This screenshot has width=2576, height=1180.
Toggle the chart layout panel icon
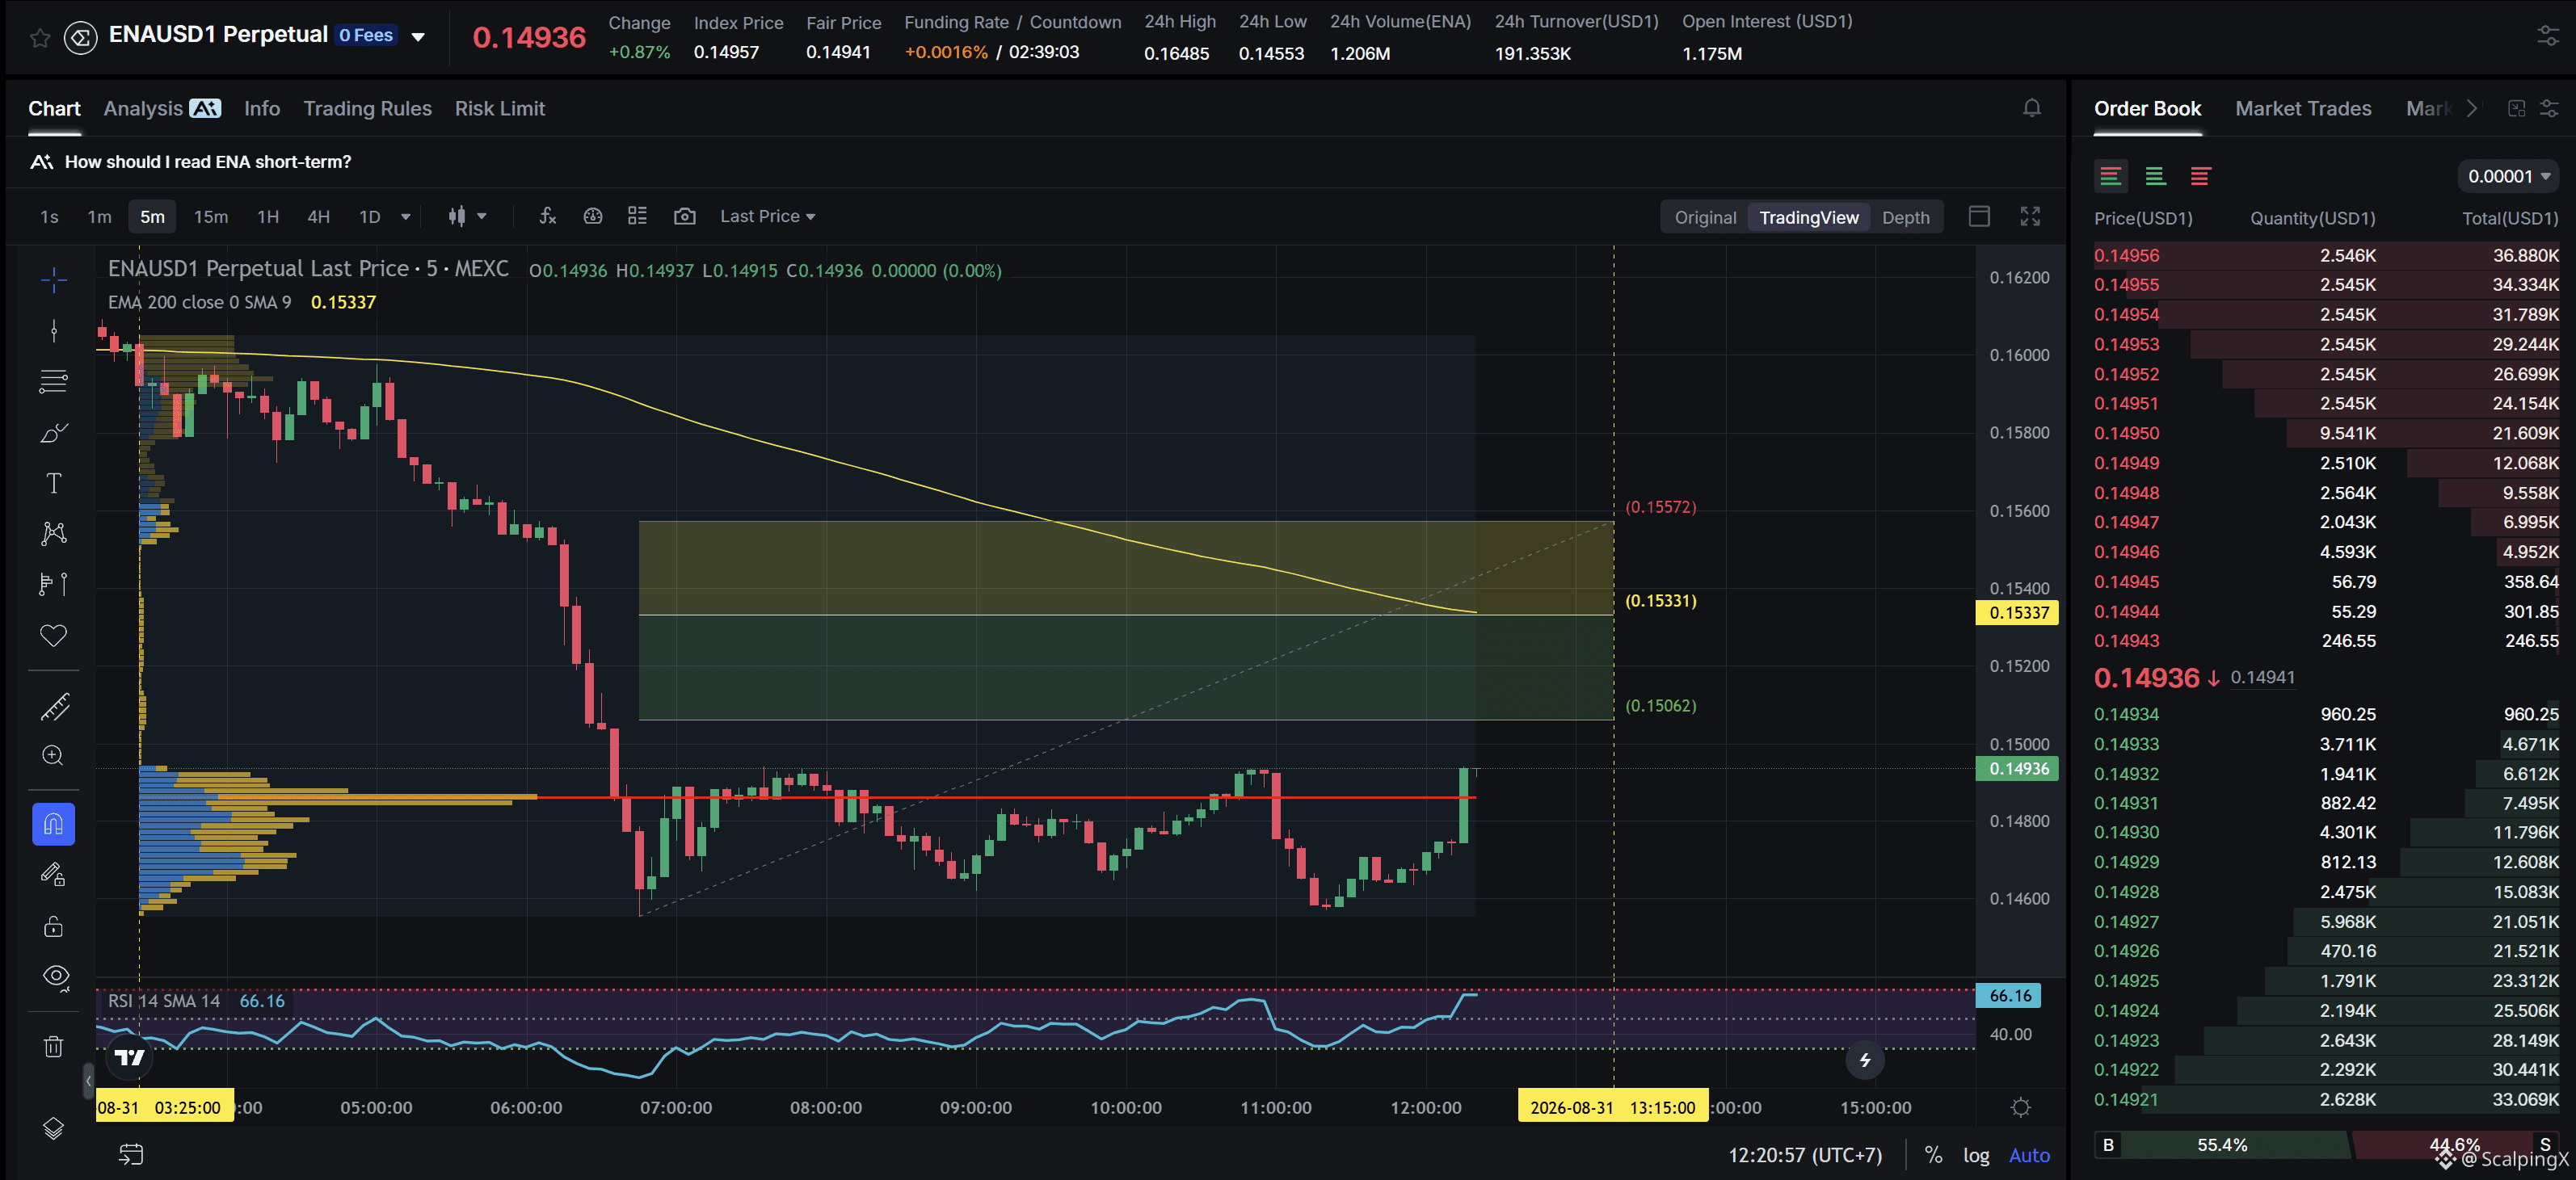pyautogui.click(x=1979, y=216)
